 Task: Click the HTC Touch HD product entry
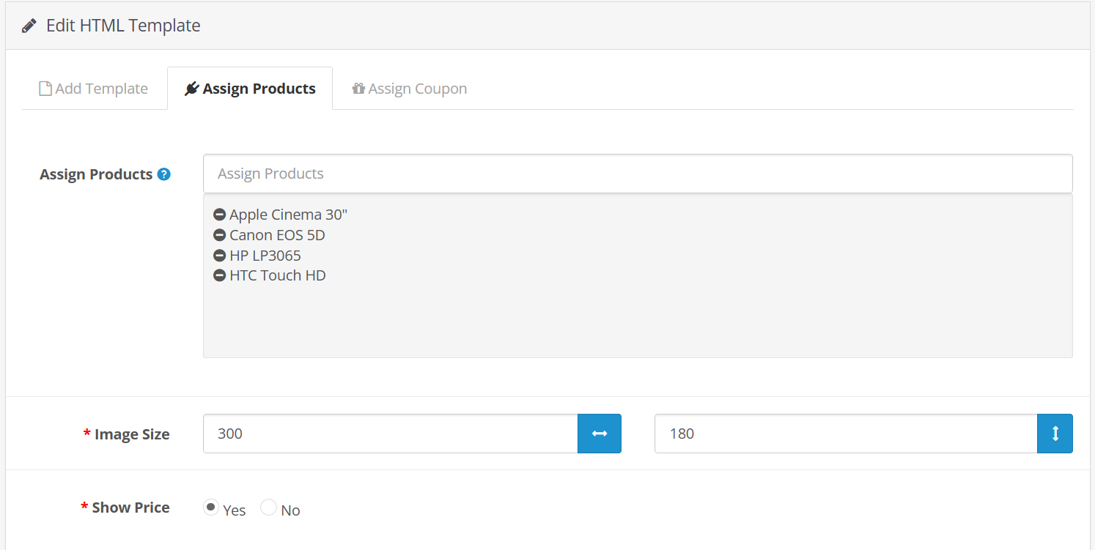(x=278, y=275)
